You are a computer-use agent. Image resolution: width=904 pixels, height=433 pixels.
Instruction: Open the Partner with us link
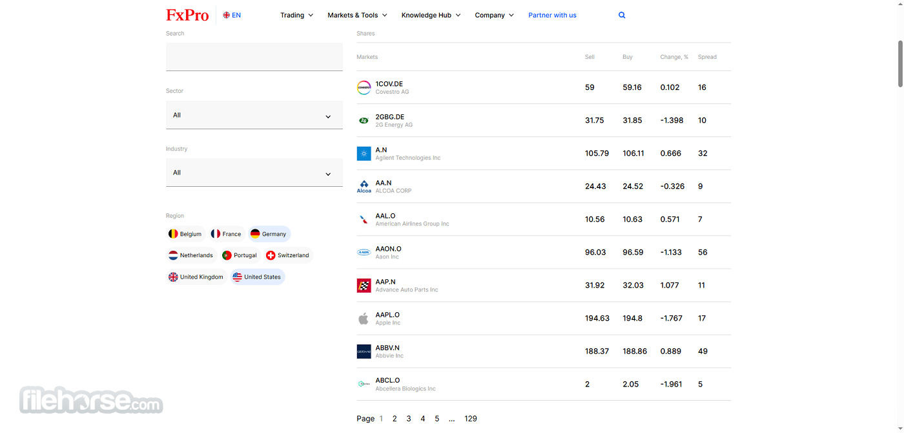tap(552, 15)
